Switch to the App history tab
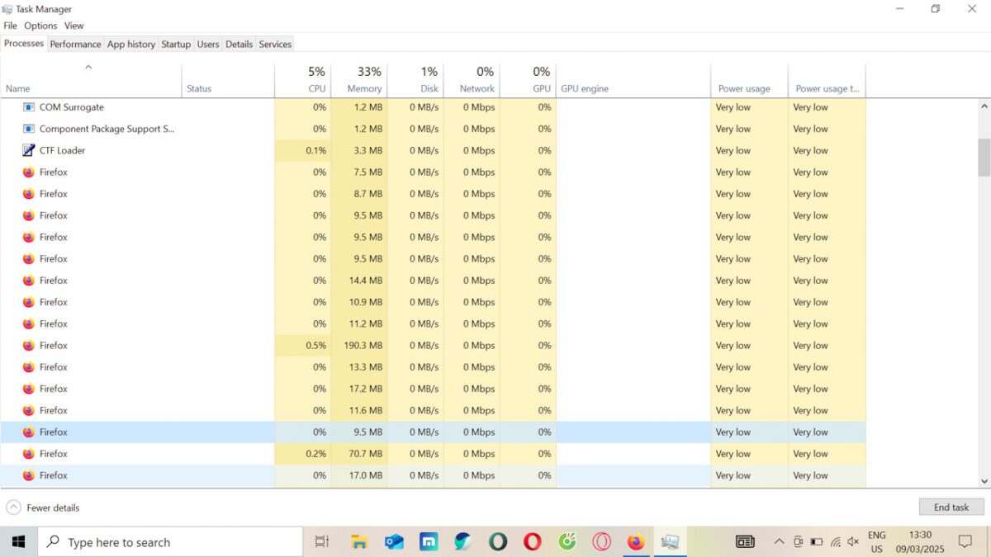Image resolution: width=991 pixels, height=557 pixels. 131,44
